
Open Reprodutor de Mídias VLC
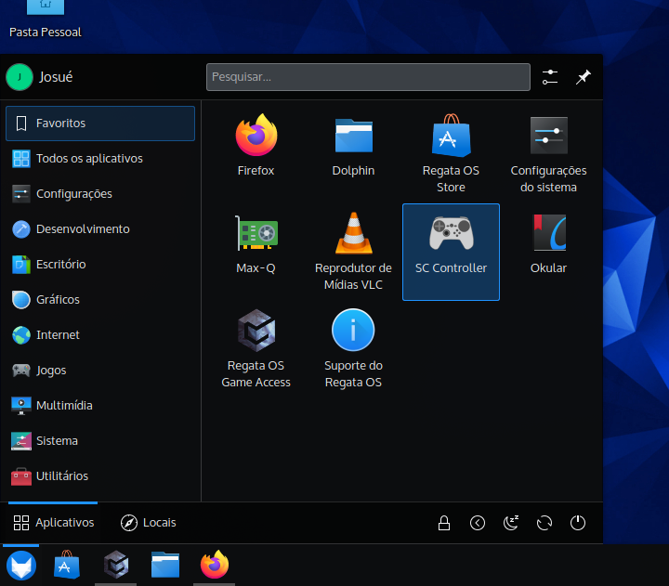coord(353,253)
